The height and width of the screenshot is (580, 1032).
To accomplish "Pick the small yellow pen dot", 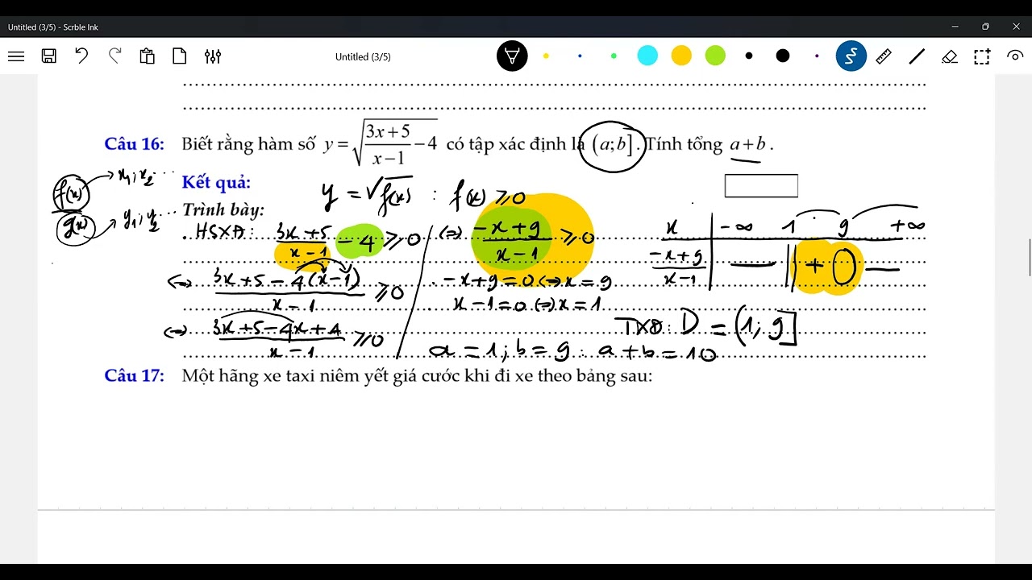I will 546,56.
